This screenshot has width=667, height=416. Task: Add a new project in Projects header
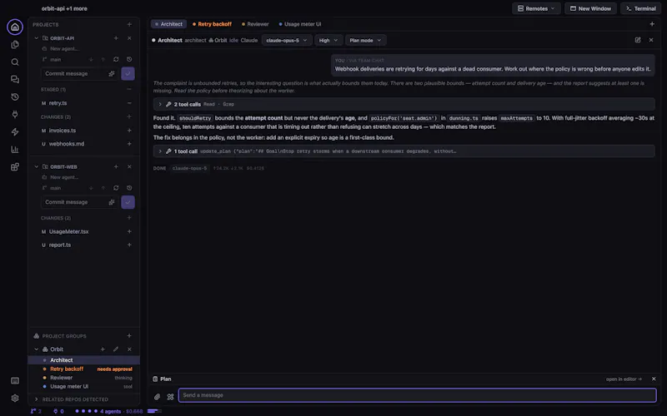[129, 25]
